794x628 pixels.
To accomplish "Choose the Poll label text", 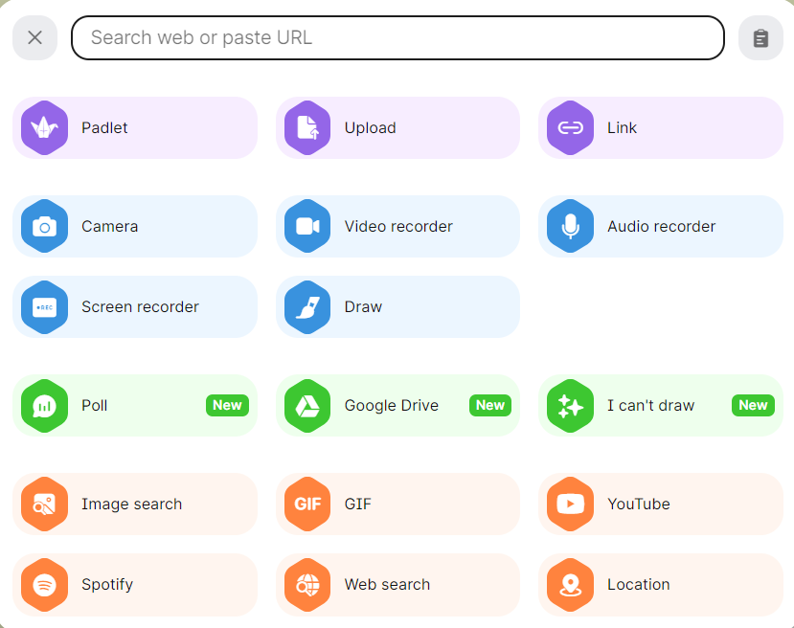I will 94,405.
